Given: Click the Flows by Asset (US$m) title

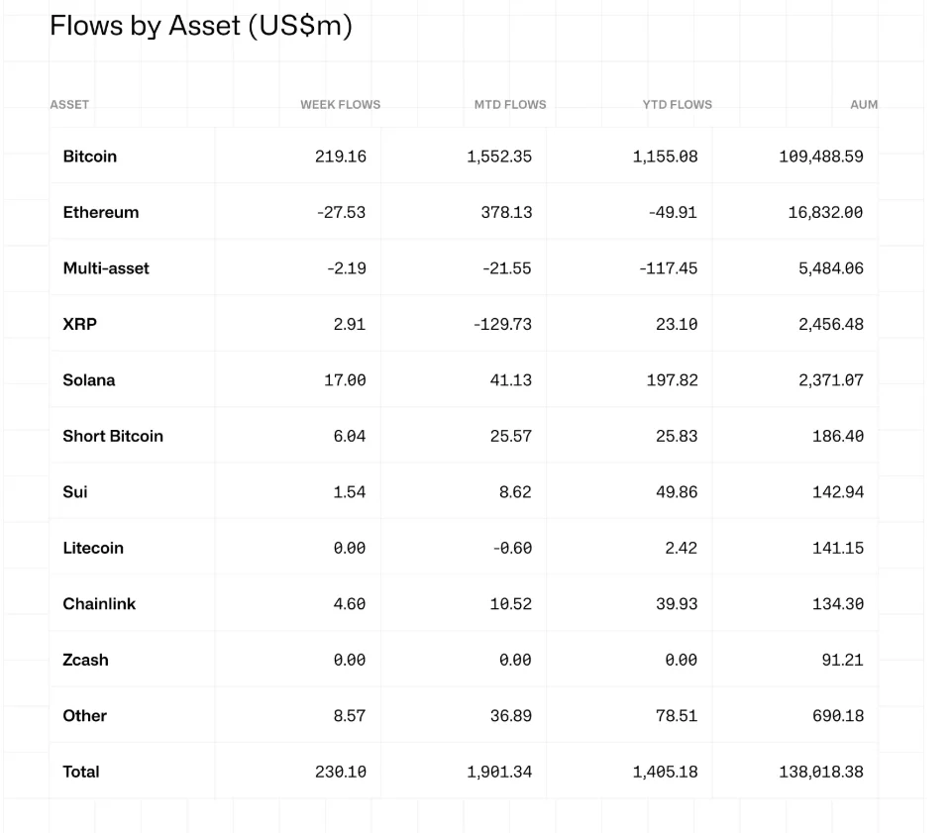Looking at the screenshot, I should [x=201, y=26].
